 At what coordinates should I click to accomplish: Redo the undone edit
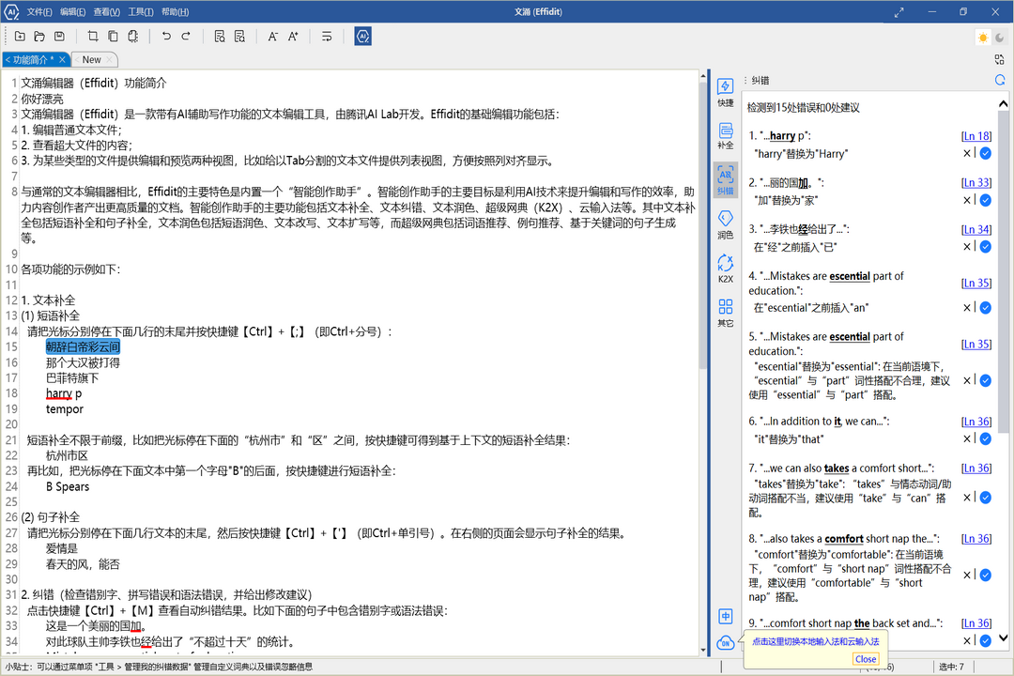[187, 36]
